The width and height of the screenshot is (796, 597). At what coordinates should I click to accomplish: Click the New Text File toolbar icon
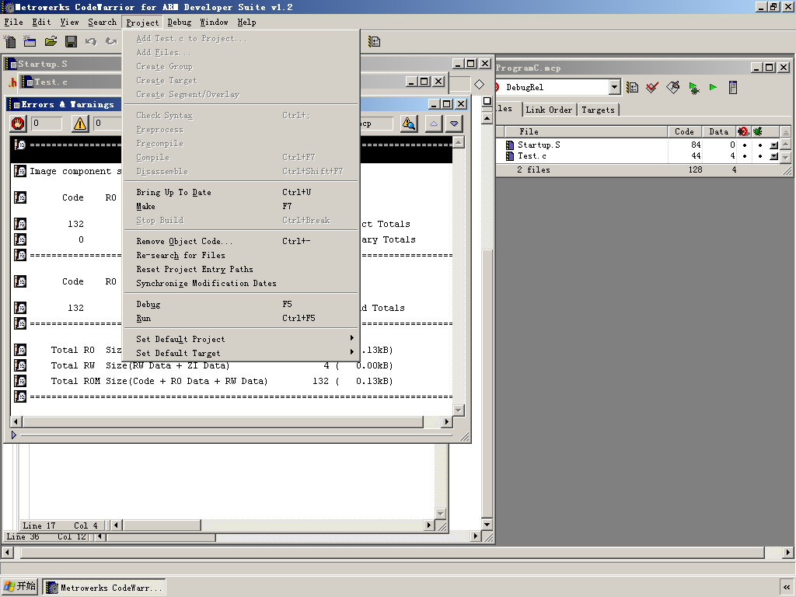pos(9,42)
